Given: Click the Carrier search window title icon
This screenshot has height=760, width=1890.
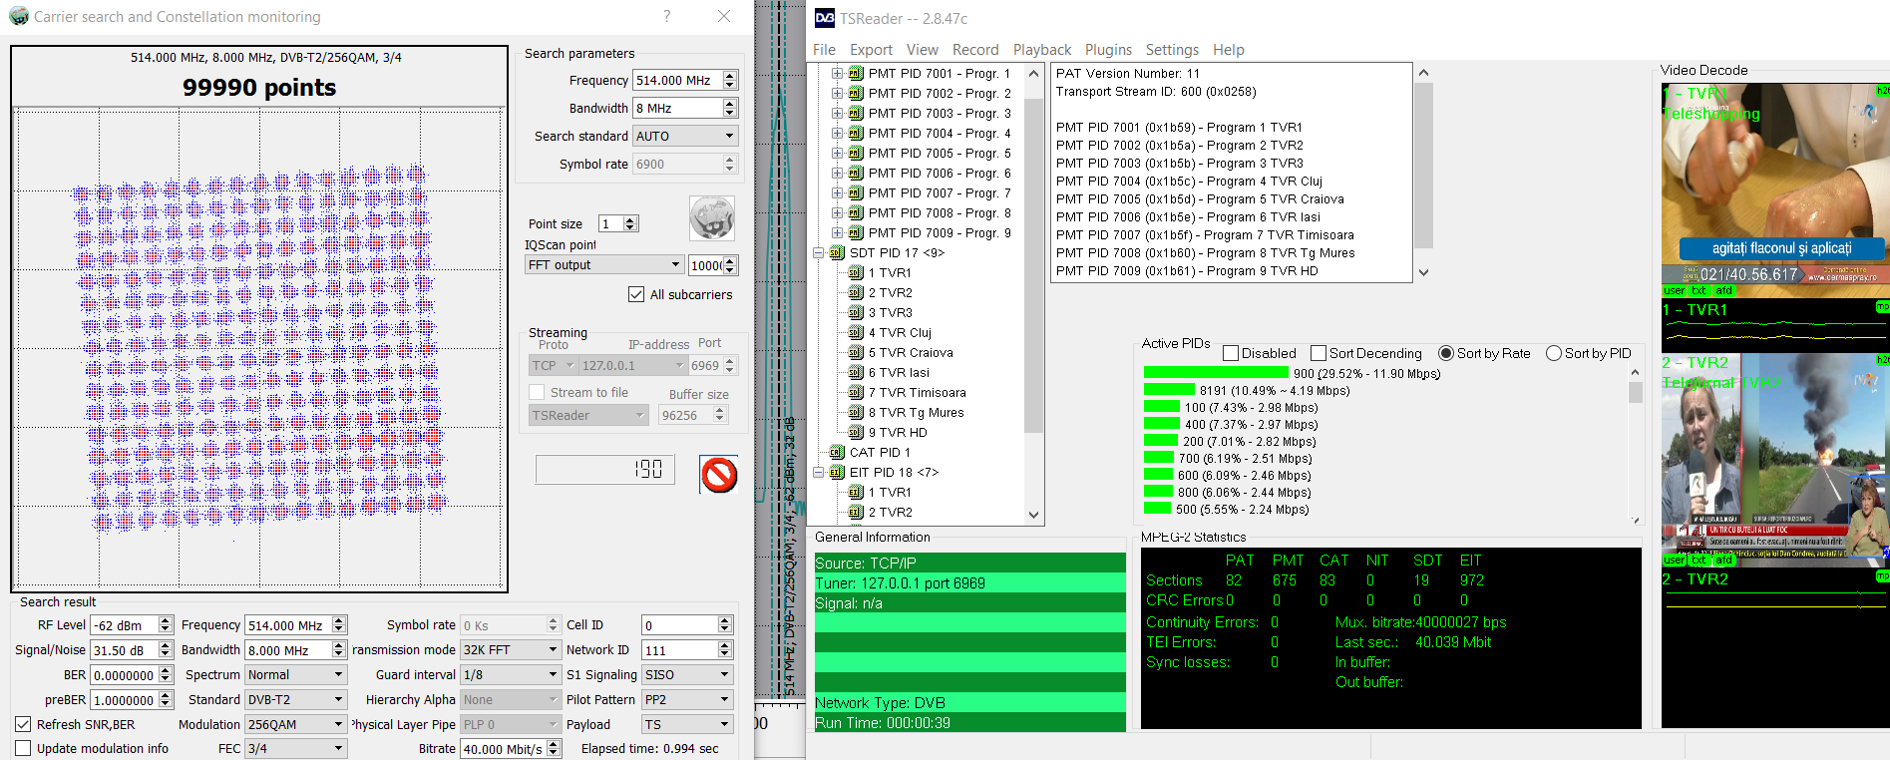Looking at the screenshot, I should 18,16.
